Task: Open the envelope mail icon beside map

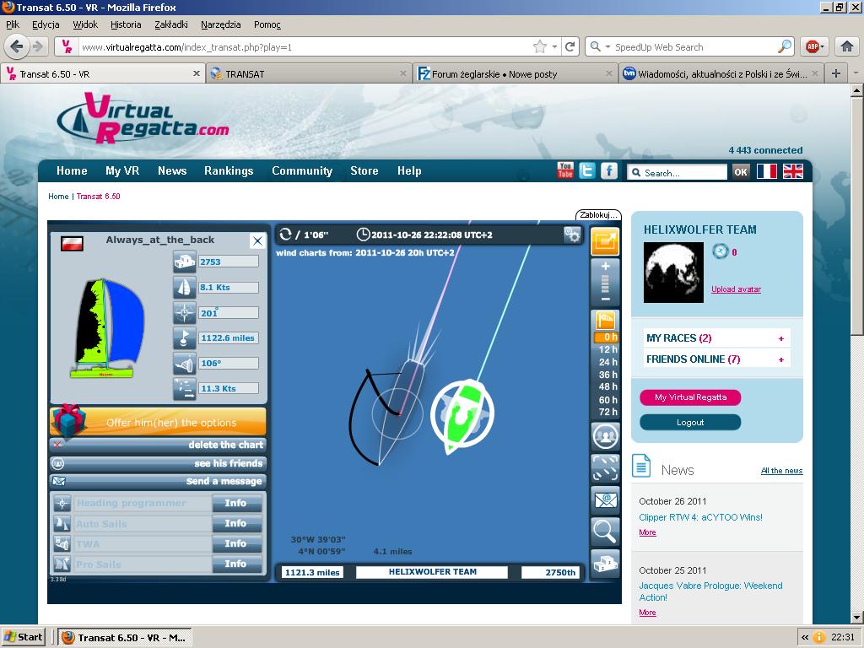Action: point(605,500)
